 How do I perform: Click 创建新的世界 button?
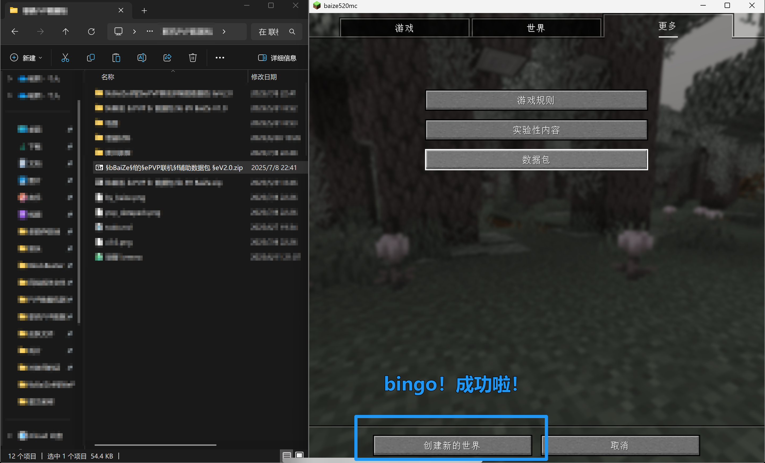point(452,446)
